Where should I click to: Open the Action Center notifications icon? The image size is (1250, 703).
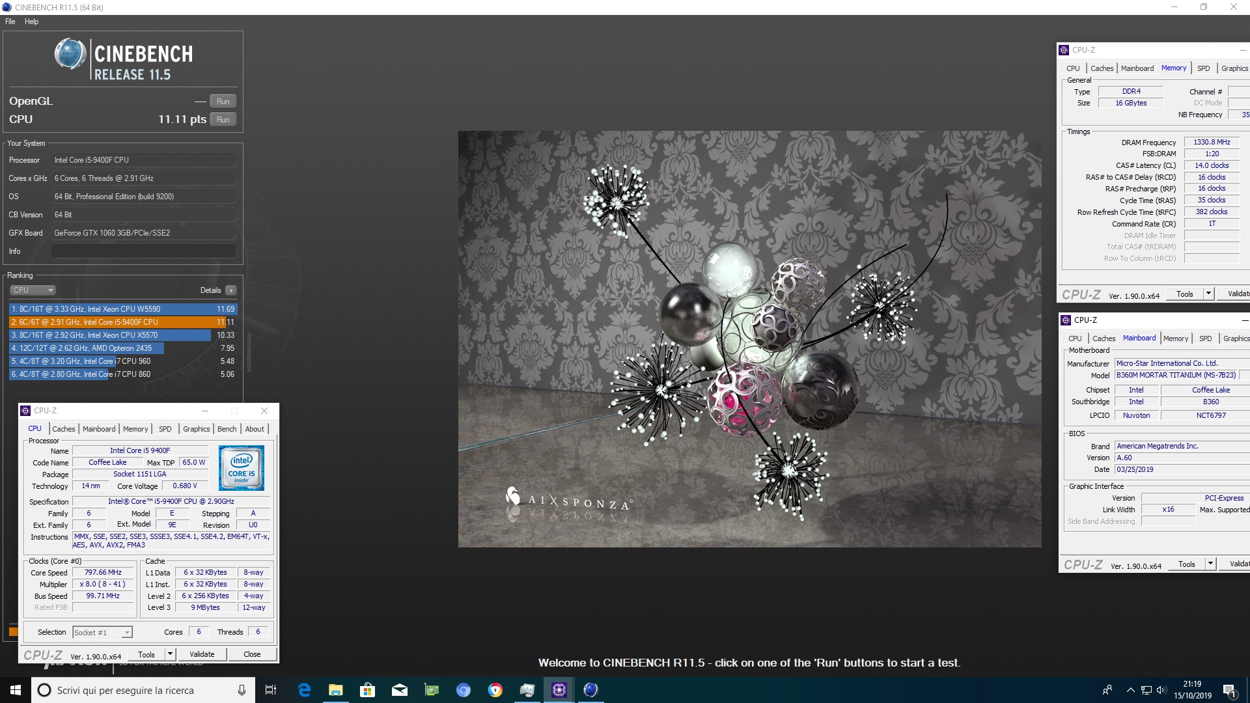point(1230,690)
